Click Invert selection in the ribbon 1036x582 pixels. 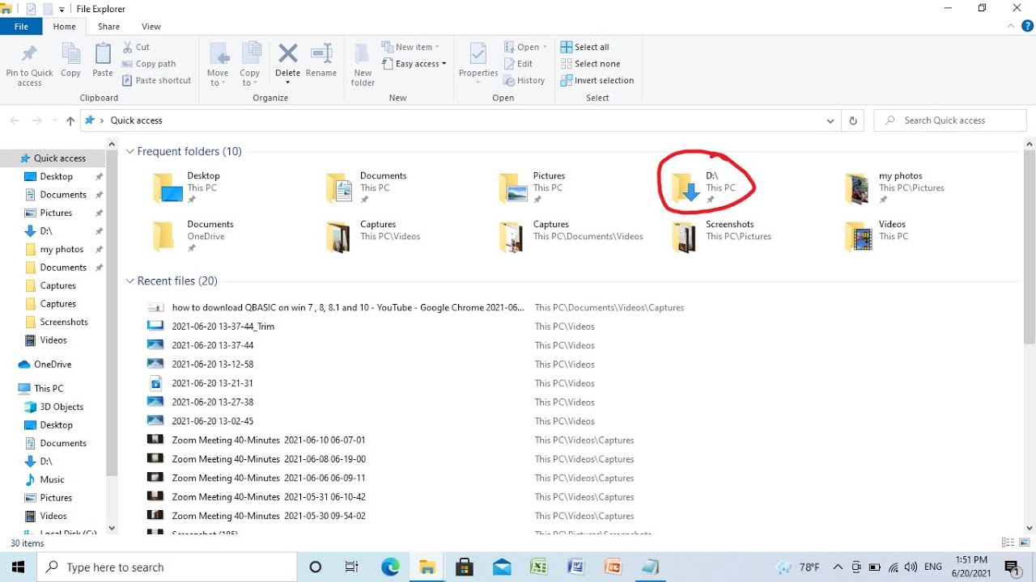pyautogui.click(x=597, y=80)
